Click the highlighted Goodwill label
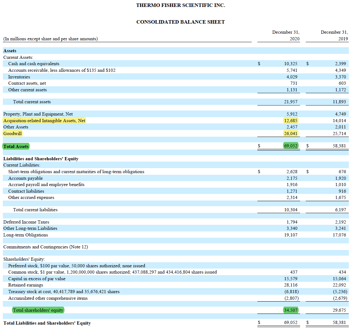The width and height of the screenshot is (351, 329). tap(12, 133)
